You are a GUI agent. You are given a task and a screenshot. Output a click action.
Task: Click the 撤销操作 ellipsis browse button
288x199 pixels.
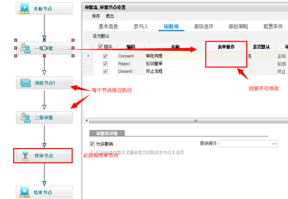274,144
